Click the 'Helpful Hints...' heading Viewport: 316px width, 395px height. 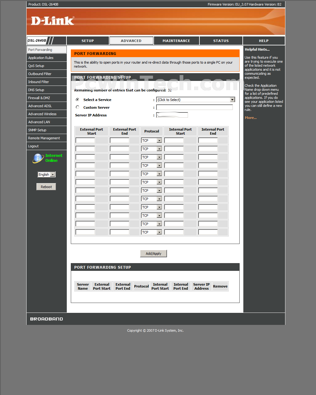257,49
